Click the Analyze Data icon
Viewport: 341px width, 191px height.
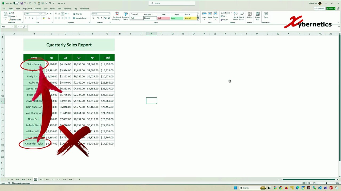coord(258,16)
